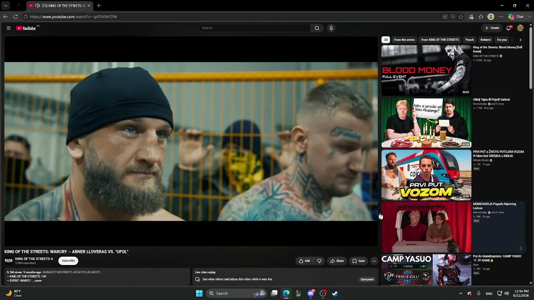Open browser favorites list
The image size is (534, 300).
(481, 17)
